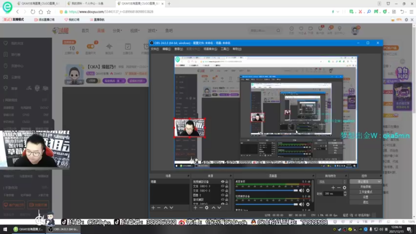The image size is (416, 234).
Task: Toggle visibility of 文本 (GDI+) 2 source
Action: click(223, 190)
